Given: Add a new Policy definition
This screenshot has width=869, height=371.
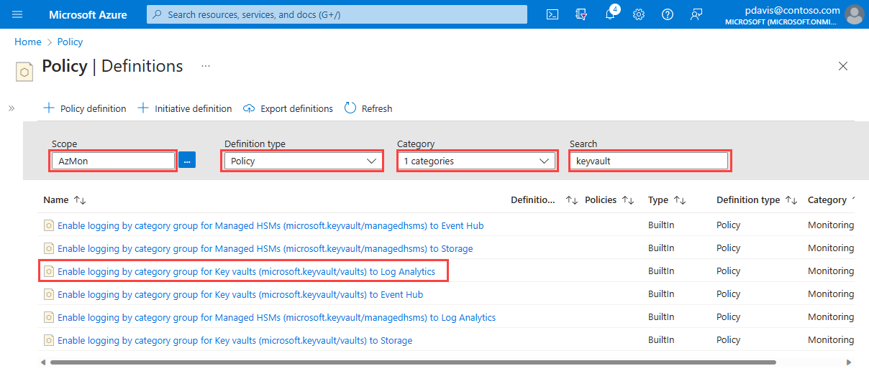Looking at the screenshot, I should pyautogui.click(x=85, y=108).
